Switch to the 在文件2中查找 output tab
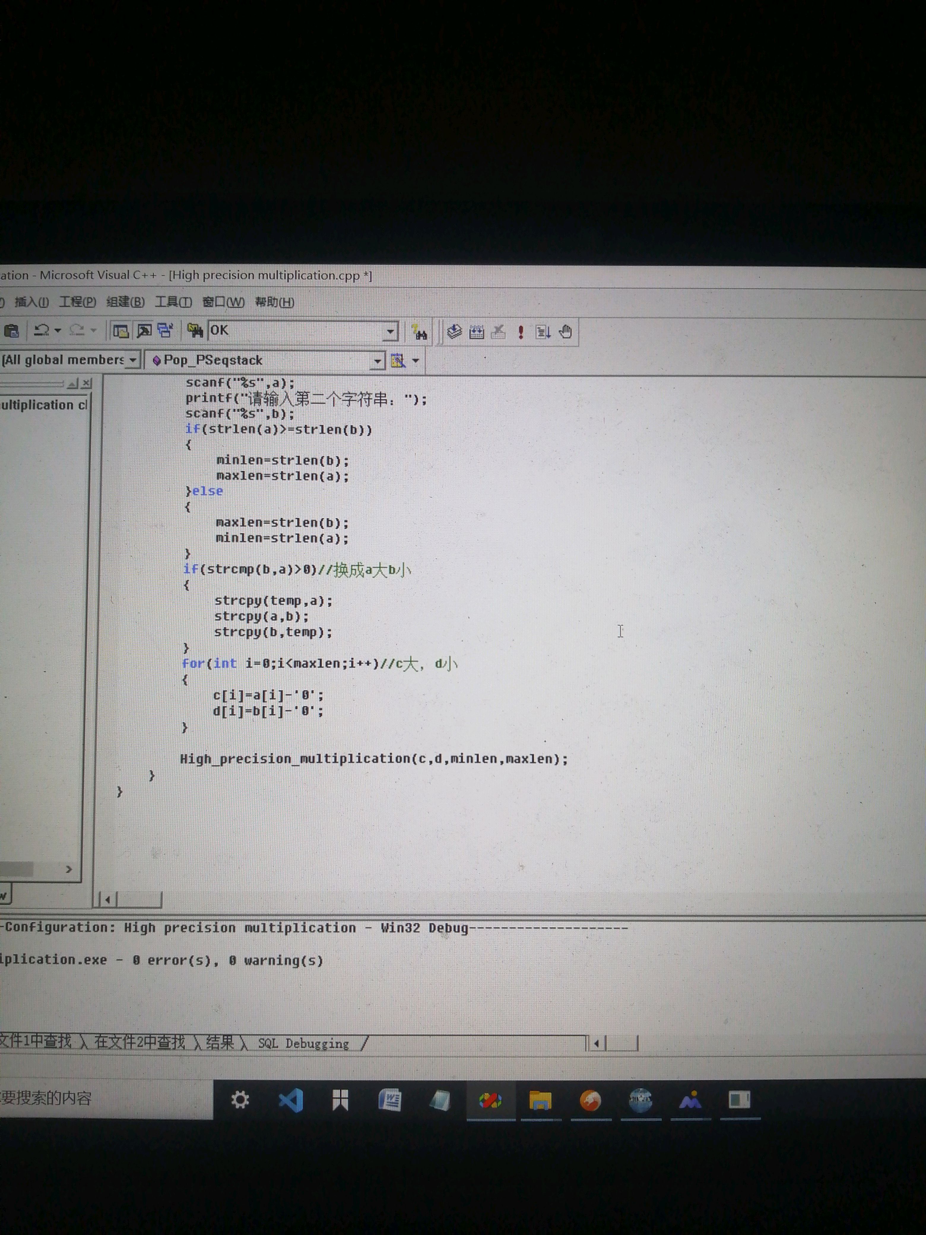926x1235 pixels. point(139,1042)
